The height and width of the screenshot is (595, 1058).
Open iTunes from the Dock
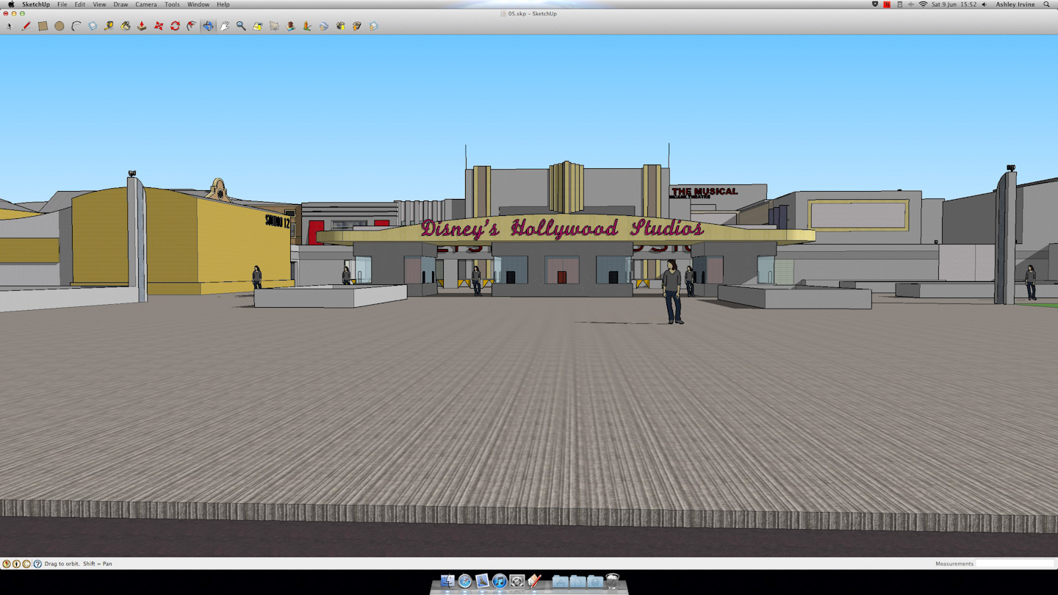click(500, 581)
